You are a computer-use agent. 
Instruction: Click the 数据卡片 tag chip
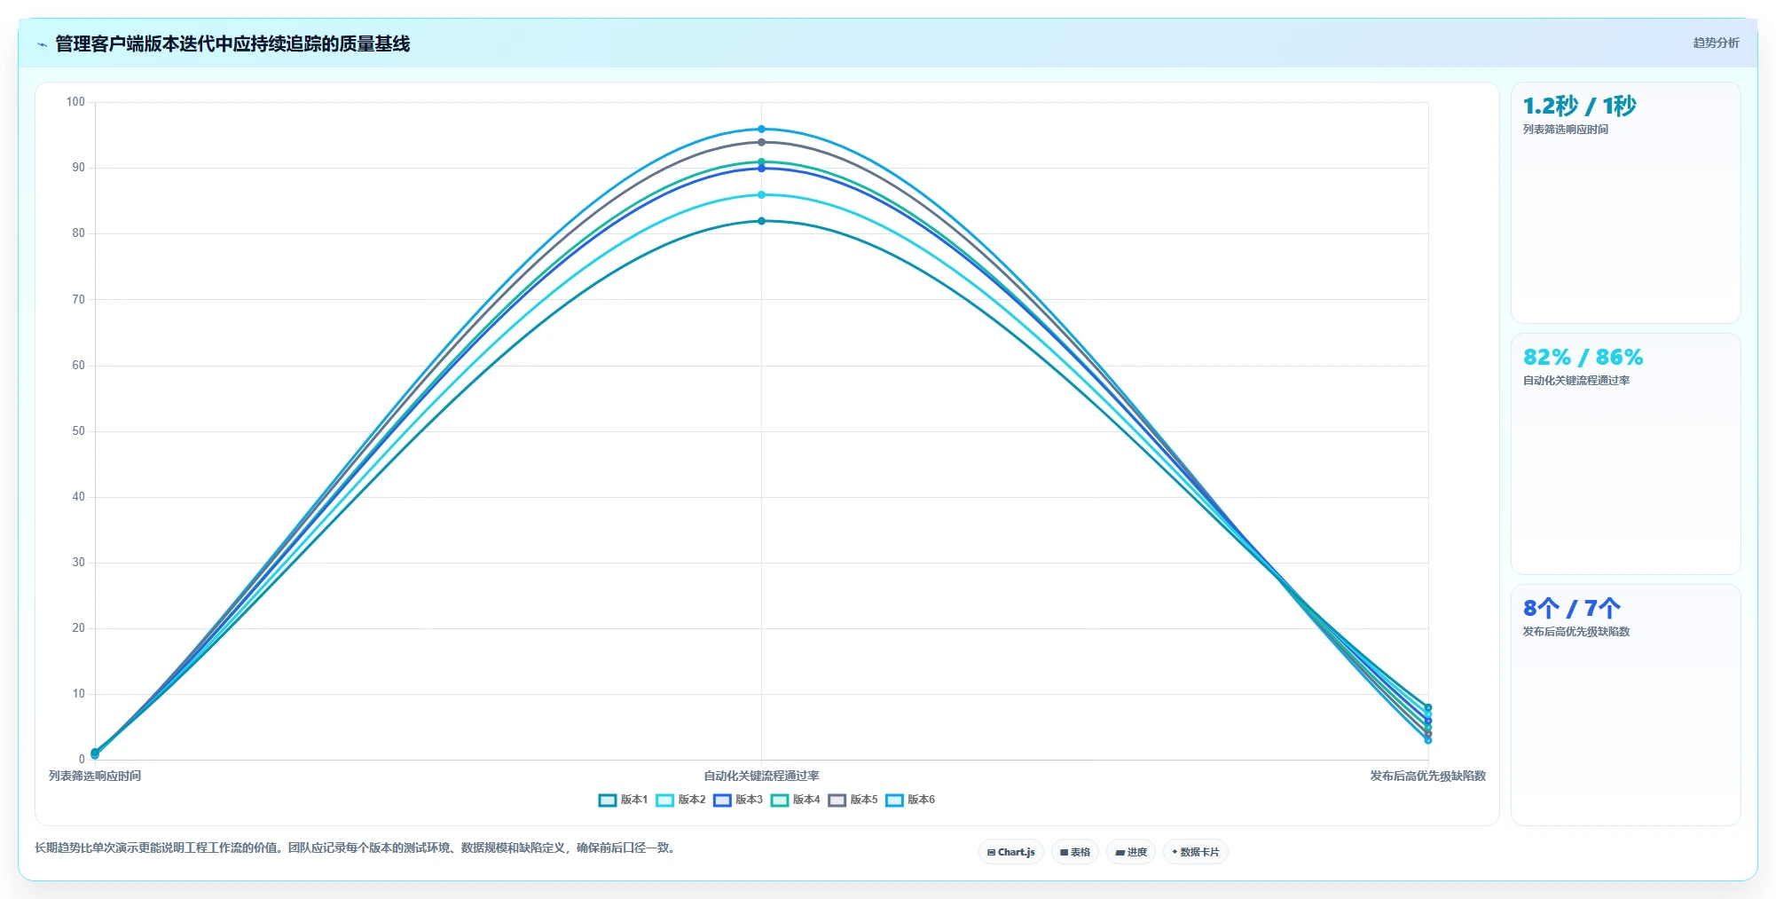(x=1196, y=852)
